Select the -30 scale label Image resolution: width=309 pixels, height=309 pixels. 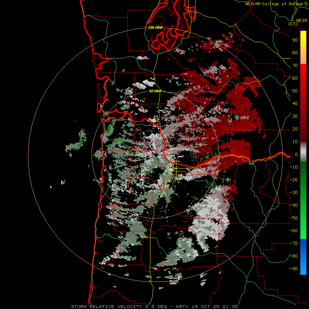pos(294,193)
